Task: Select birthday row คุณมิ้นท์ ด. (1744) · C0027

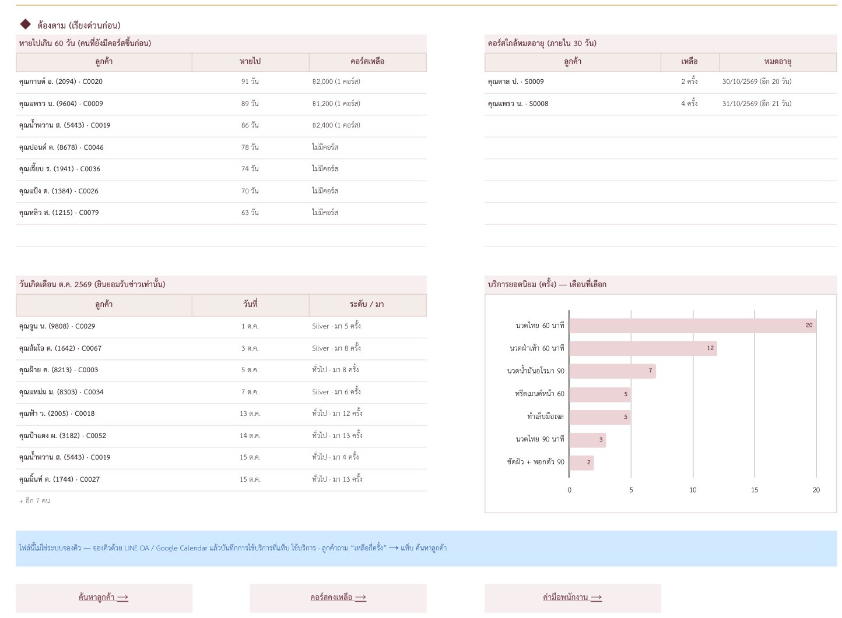Action: (221, 479)
